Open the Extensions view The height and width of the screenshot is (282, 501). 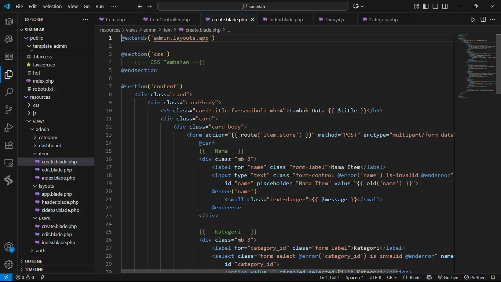(x=9, y=145)
